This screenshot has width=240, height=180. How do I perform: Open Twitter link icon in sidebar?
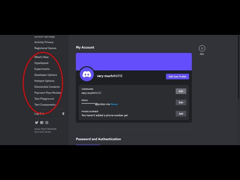[36, 123]
